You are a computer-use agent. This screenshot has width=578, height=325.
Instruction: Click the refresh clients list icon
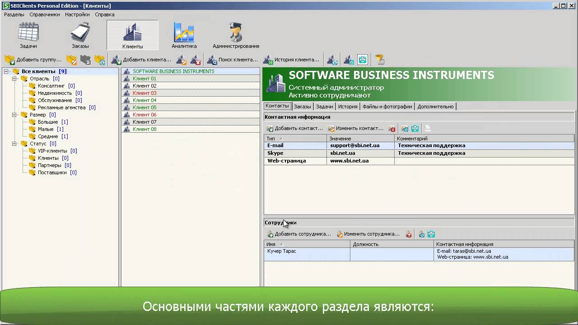(x=332, y=60)
